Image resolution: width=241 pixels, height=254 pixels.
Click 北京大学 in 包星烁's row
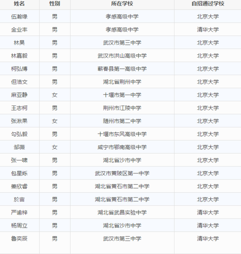[208, 173]
